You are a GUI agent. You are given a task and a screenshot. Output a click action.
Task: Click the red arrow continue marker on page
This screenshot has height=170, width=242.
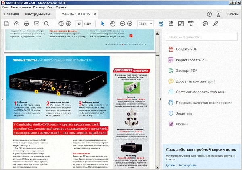coord(131,36)
